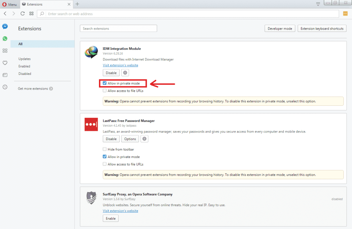The width and height of the screenshot is (352, 229).
Task: Click SurfEasy 'disabled' status text
Action: pyautogui.click(x=337, y=199)
